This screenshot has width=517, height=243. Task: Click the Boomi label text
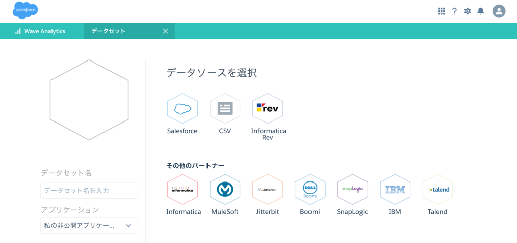click(310, 212)
